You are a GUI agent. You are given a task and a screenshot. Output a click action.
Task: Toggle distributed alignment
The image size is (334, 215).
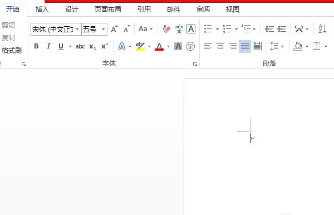(x=257, y=46)
